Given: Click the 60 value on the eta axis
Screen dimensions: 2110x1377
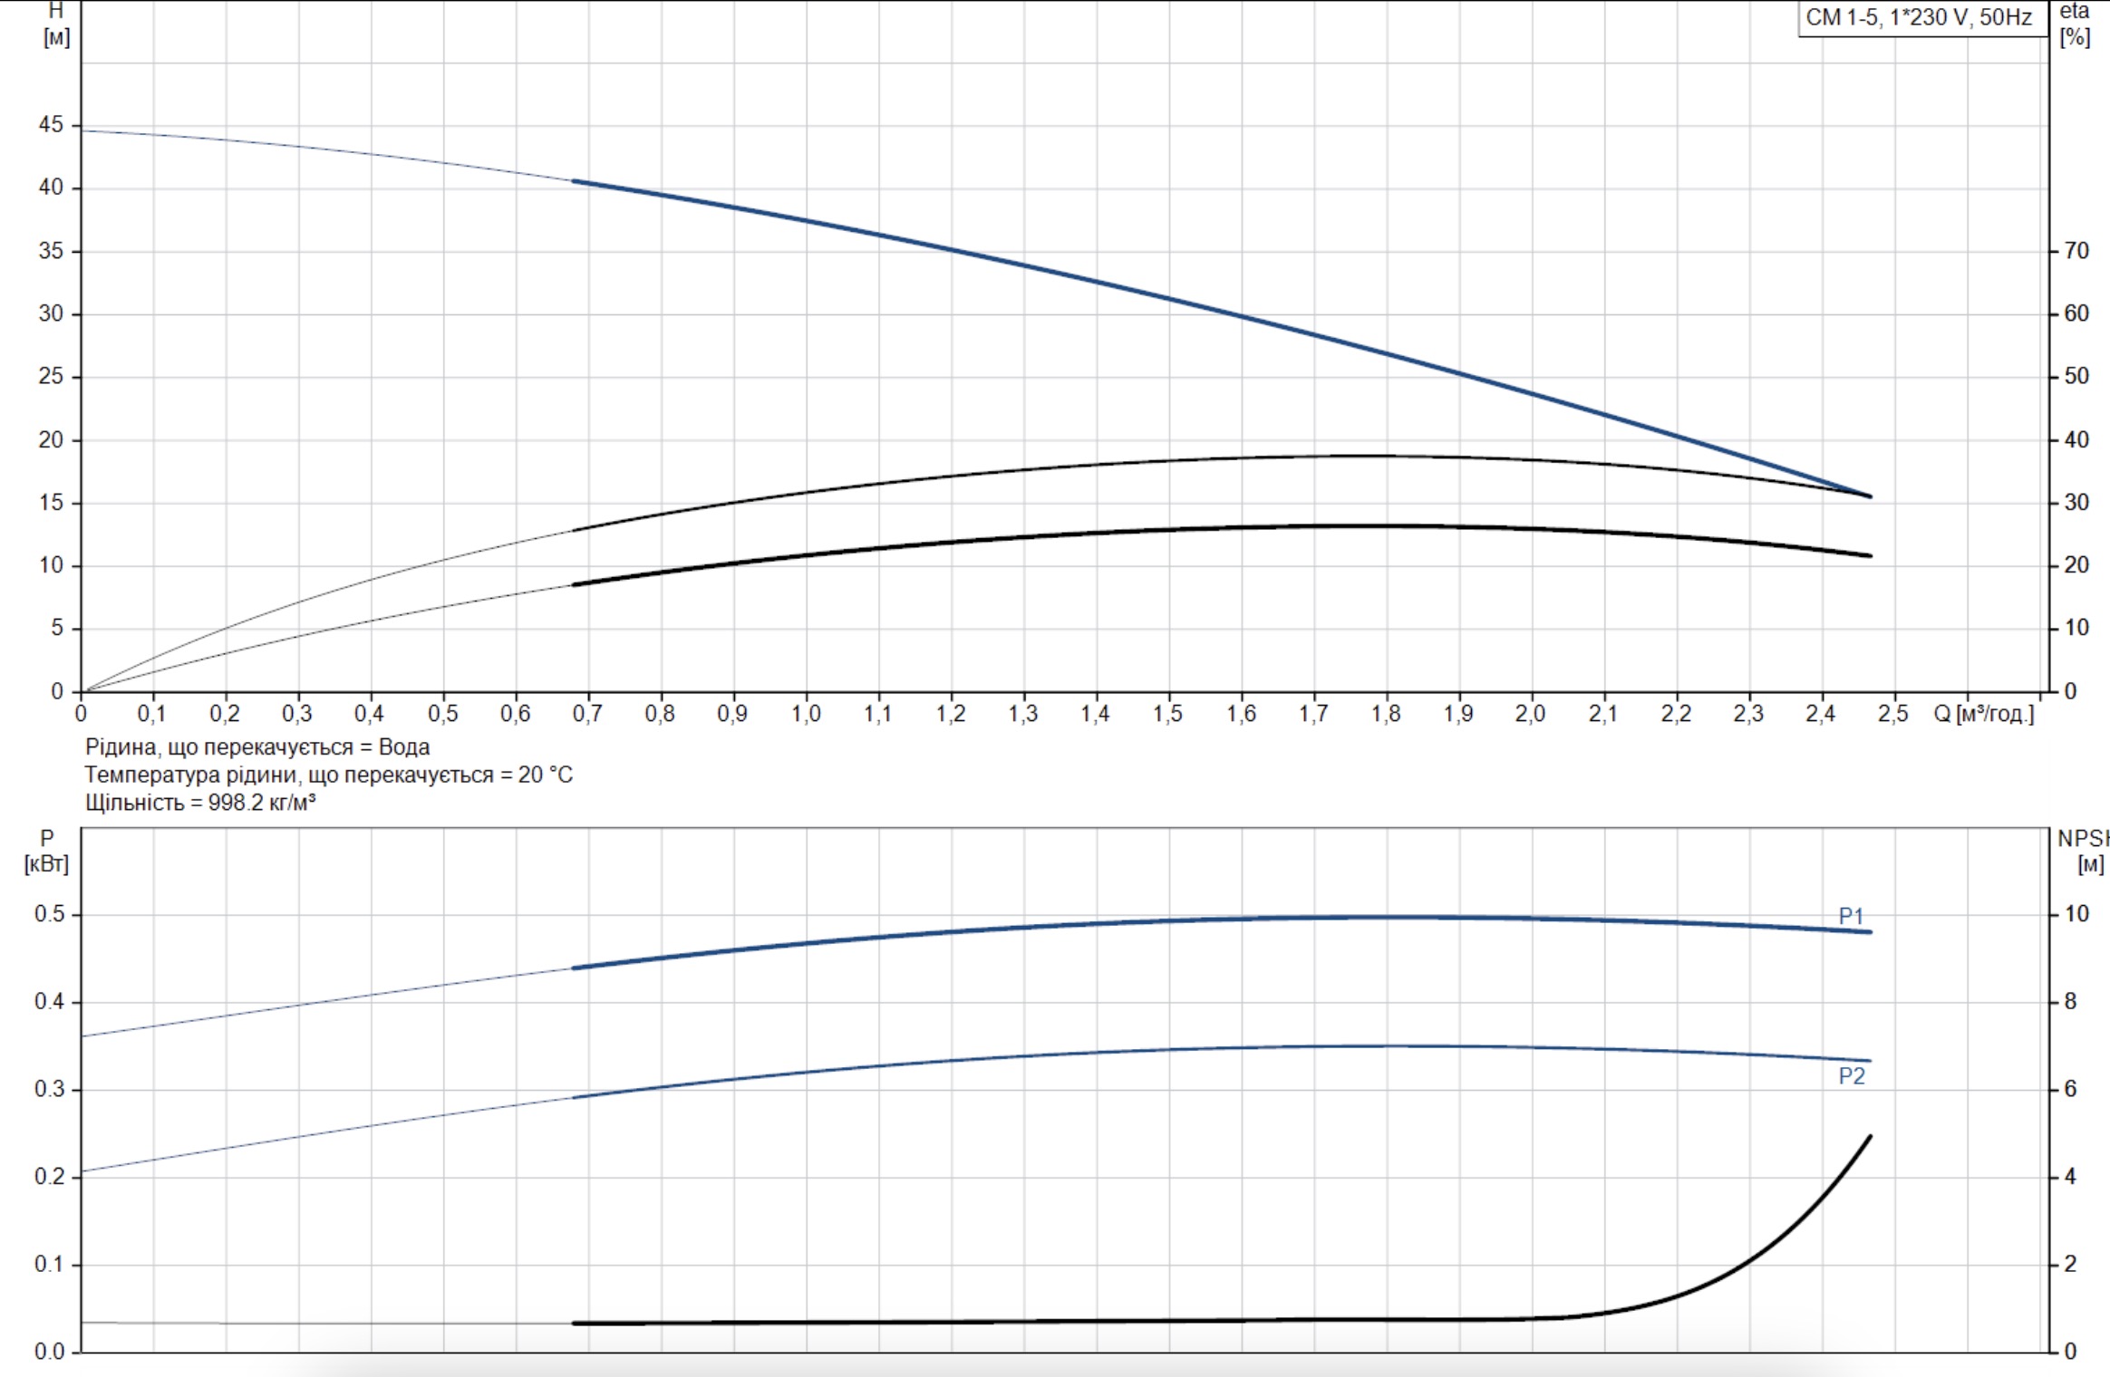Looking at the screenshot, I should point(2076,313).
